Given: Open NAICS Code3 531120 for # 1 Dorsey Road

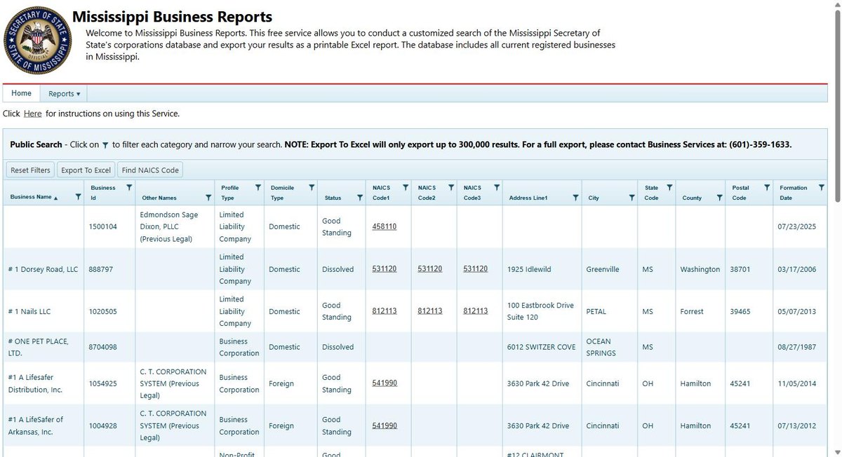Looking at the screenshot, I should [476, 269].
